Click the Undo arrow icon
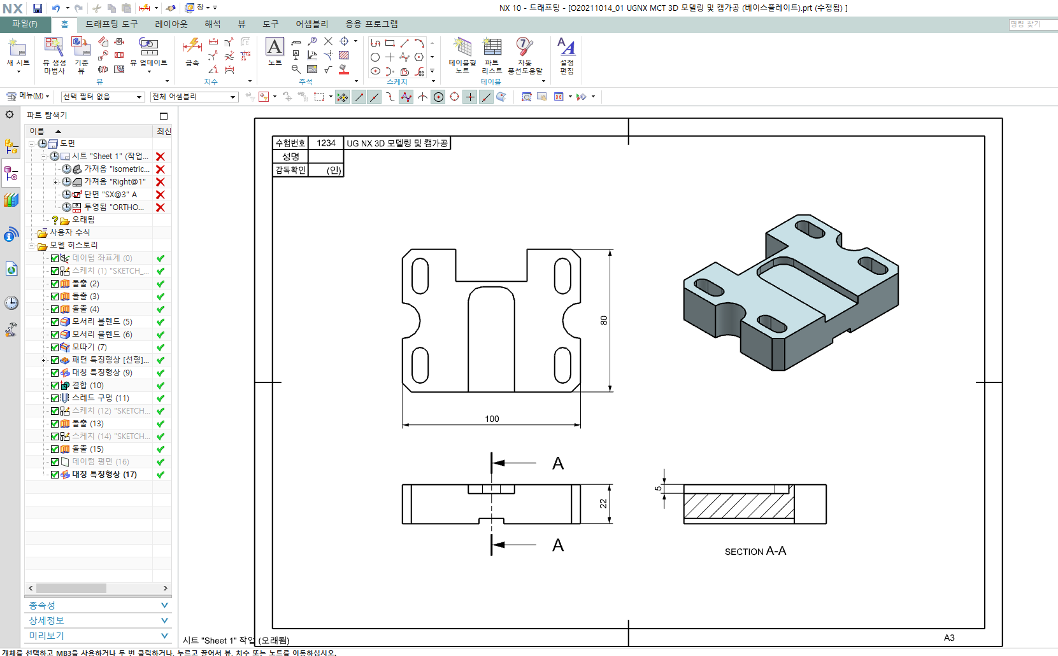The image size is (1058, 656). (56, 8)
